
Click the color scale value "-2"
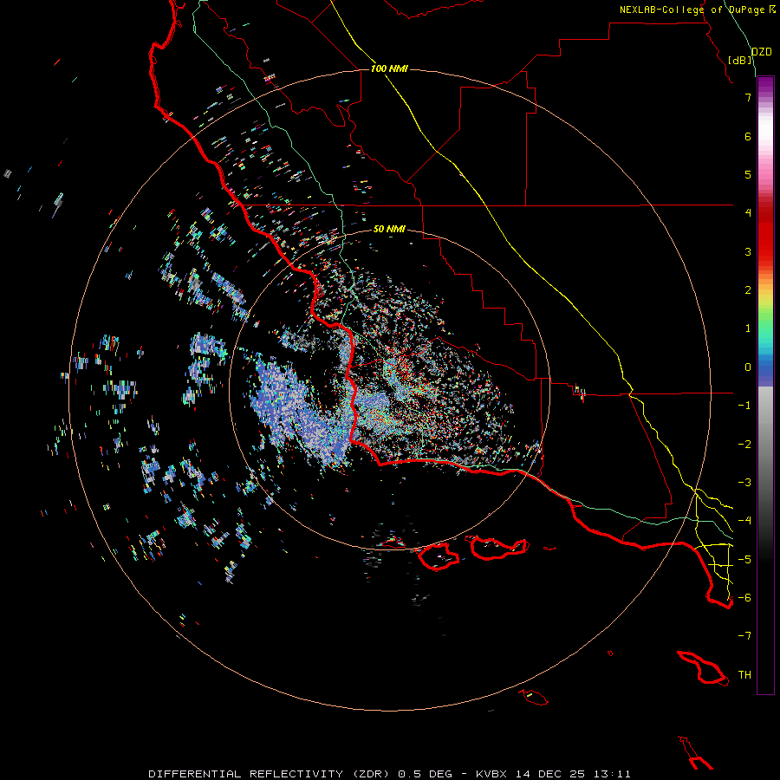(x=744, y=444)
